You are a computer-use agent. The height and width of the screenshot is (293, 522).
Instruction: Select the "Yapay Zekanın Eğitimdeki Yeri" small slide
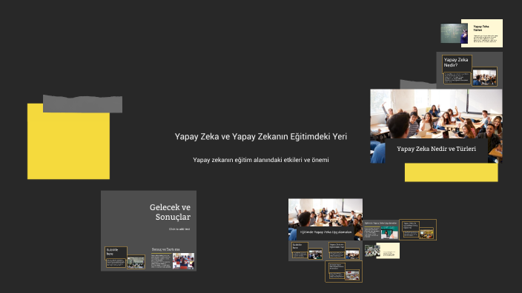tap(344, 251)
